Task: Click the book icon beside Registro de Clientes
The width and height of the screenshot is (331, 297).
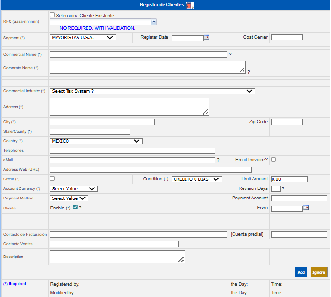Action: tap(190, 5)
